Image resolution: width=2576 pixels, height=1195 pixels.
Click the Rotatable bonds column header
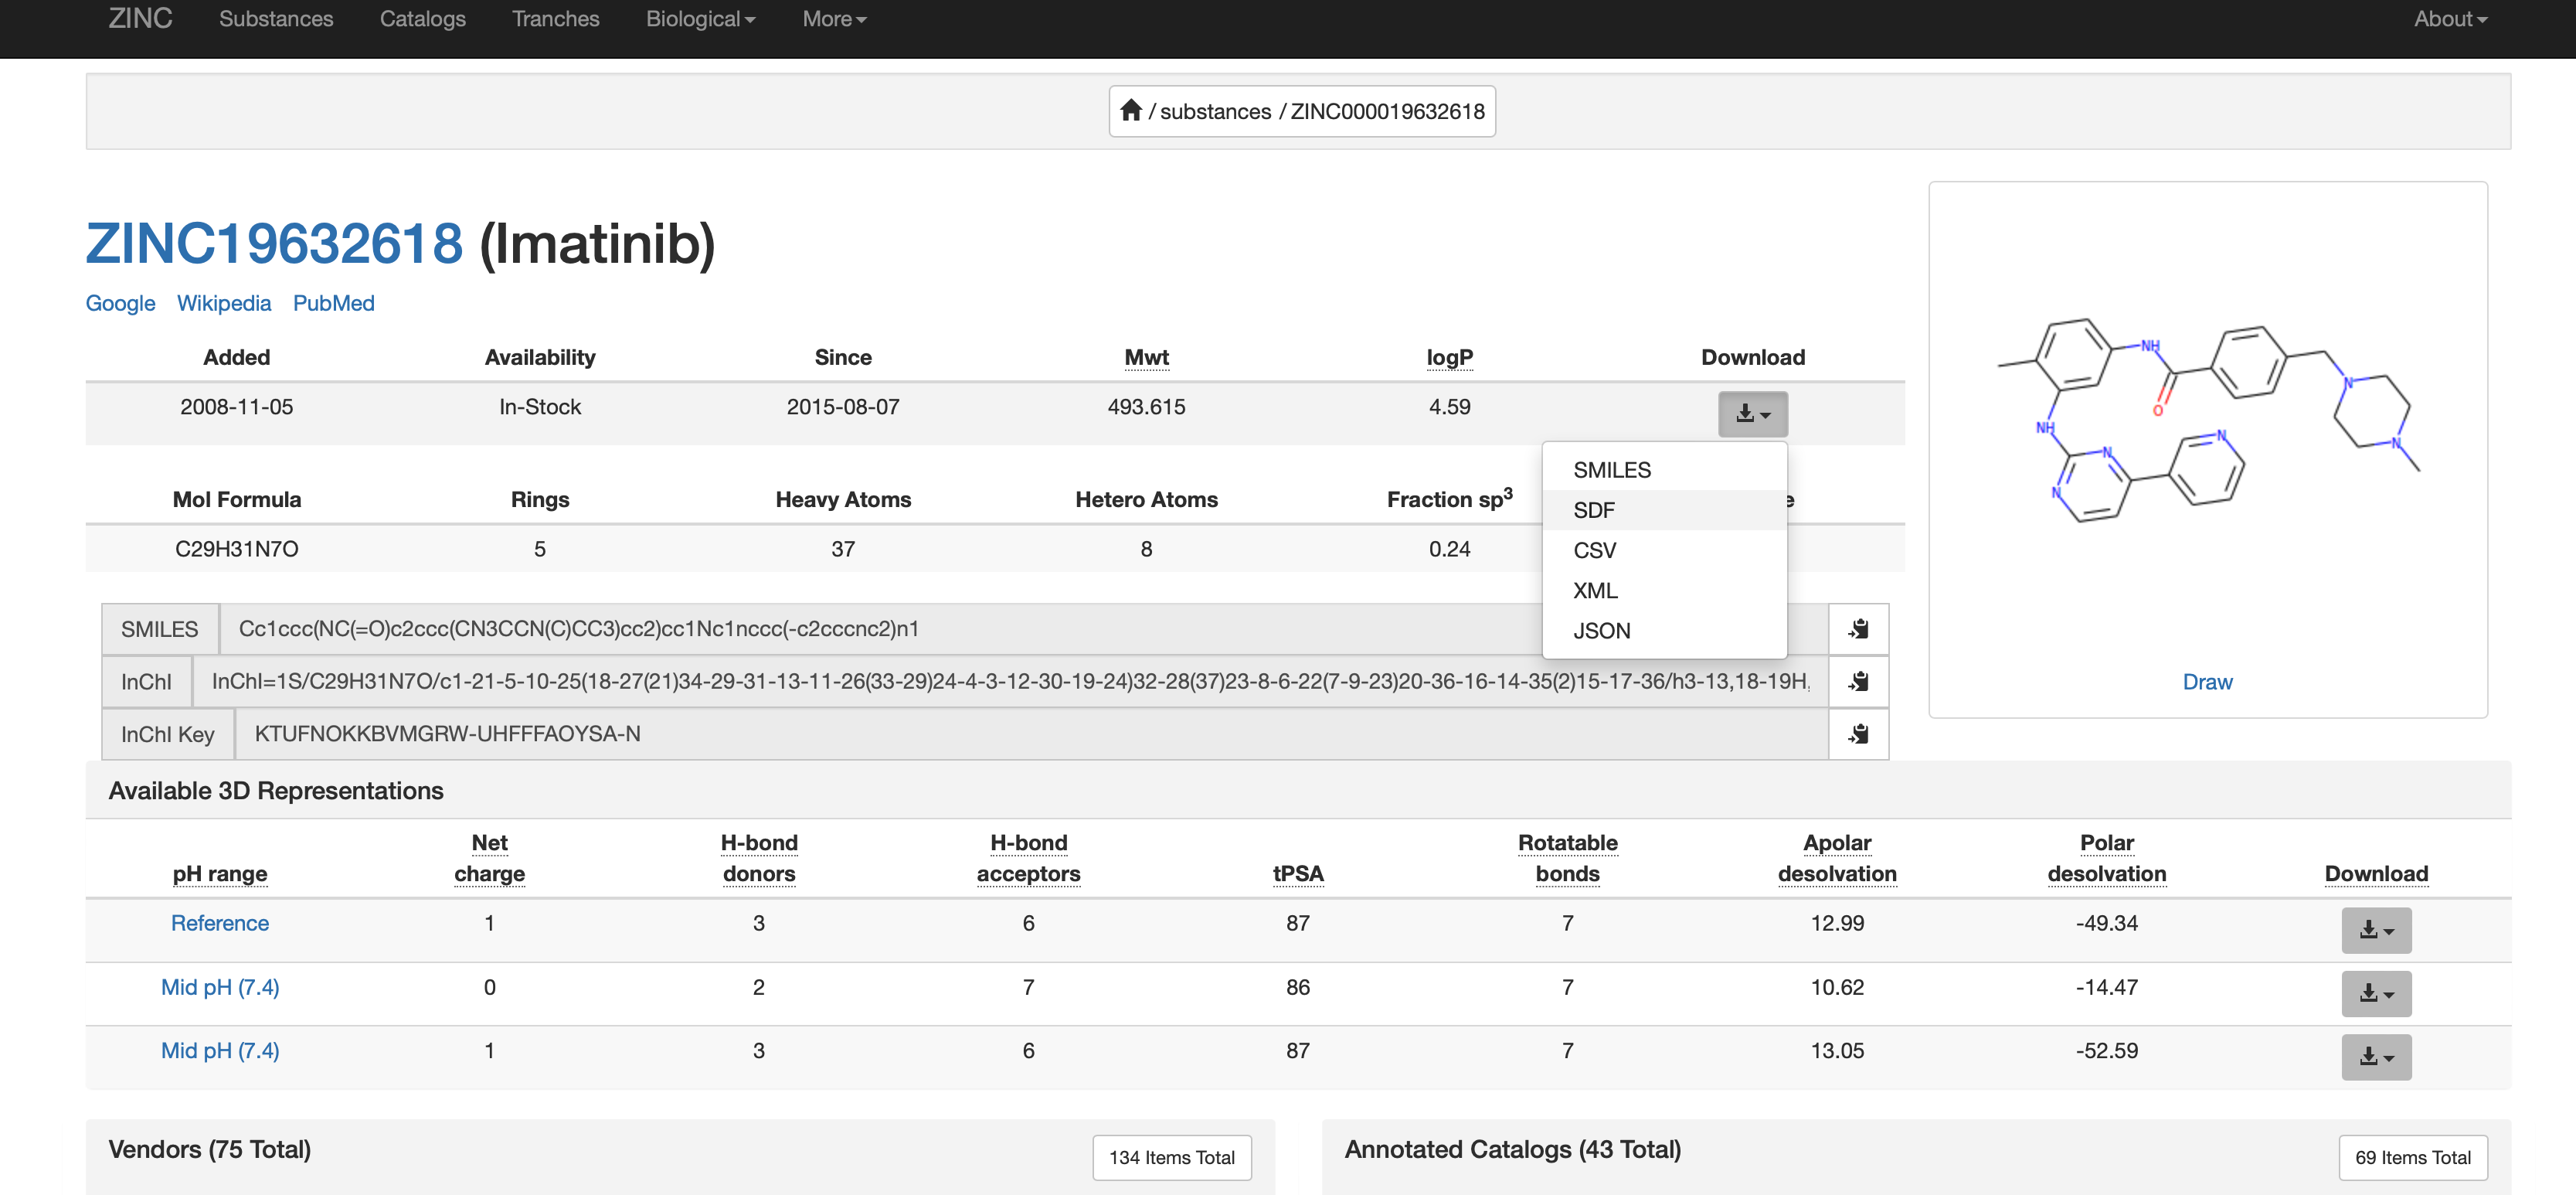[1567, 858]
